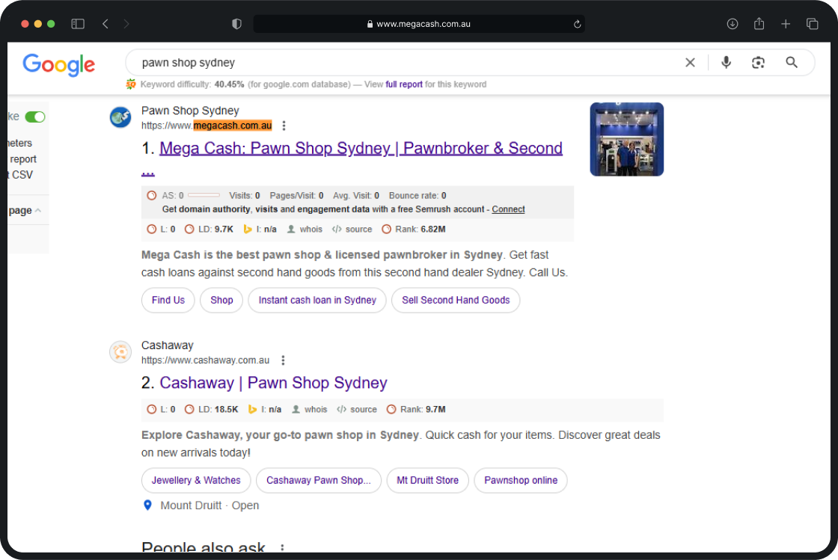
Task: Open the Mega Cash storefront thumbnail image
Action: (x=627, y=139)
